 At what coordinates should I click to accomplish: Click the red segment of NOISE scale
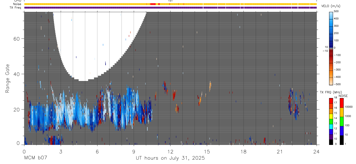click(342, 103)
